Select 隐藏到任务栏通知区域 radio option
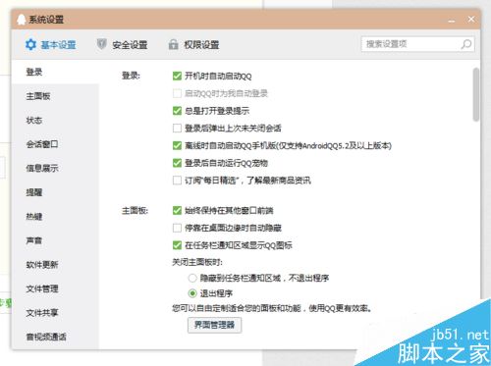 (192, 279)
